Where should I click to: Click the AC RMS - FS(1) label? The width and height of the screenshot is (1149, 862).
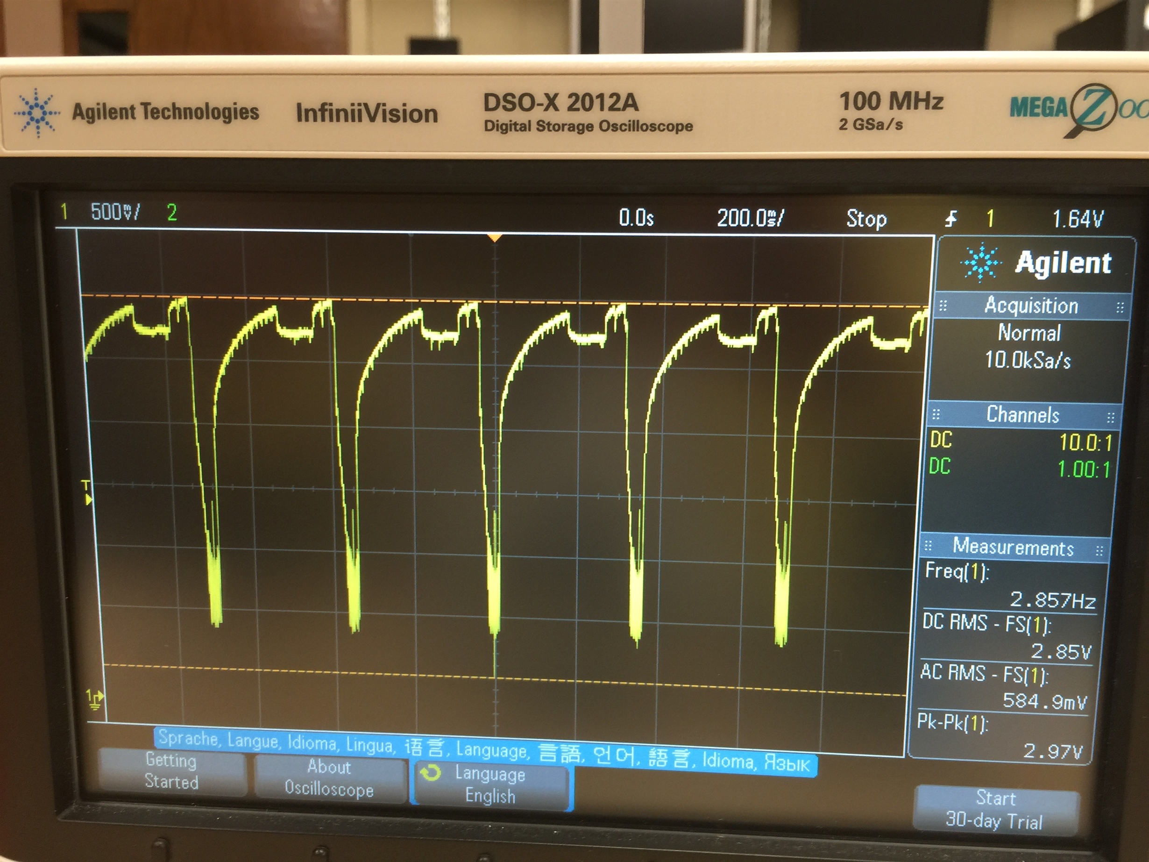984,673
